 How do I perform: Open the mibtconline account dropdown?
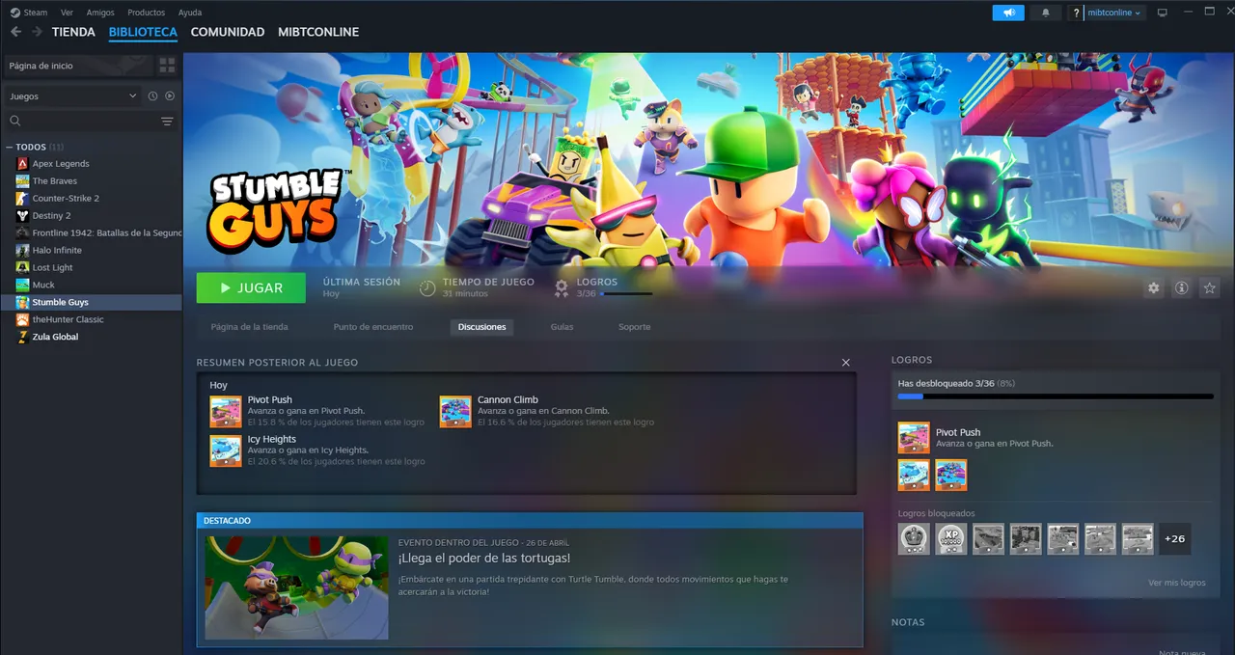click(1115, 13)
